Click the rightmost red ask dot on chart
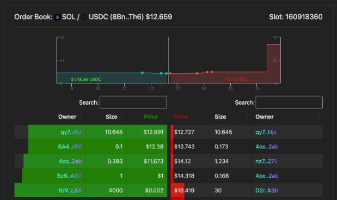This screenshot has height=200, width=337. [x=212, y=72]
